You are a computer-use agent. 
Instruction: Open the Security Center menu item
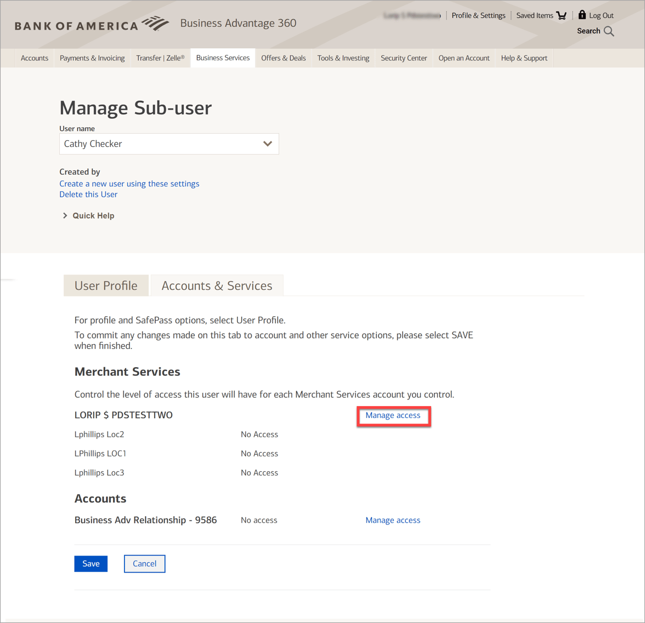click(x=404, y=58)
